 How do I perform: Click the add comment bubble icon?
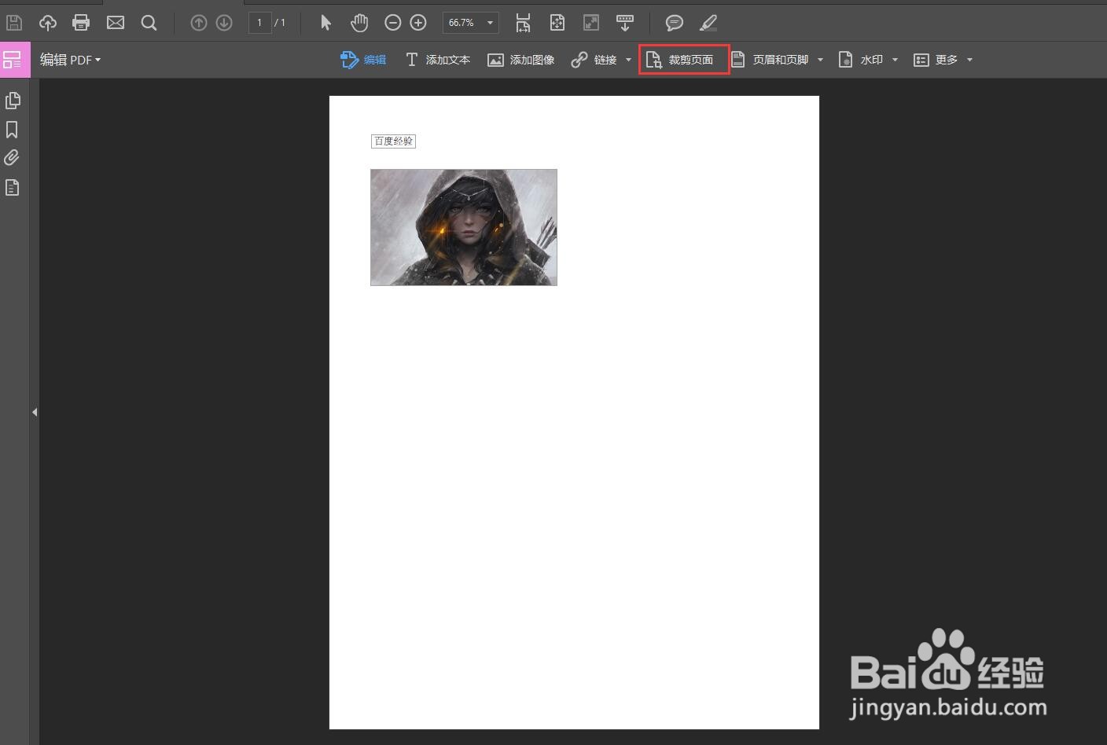click(x=674, y=23)
